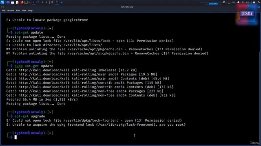Click the Get:2 main Packages [19.5 MB] line
The image size is (261, 146).
(82, 74)
